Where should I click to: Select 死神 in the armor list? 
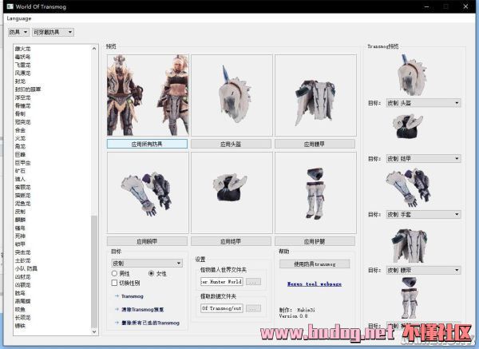pos(20,236)
